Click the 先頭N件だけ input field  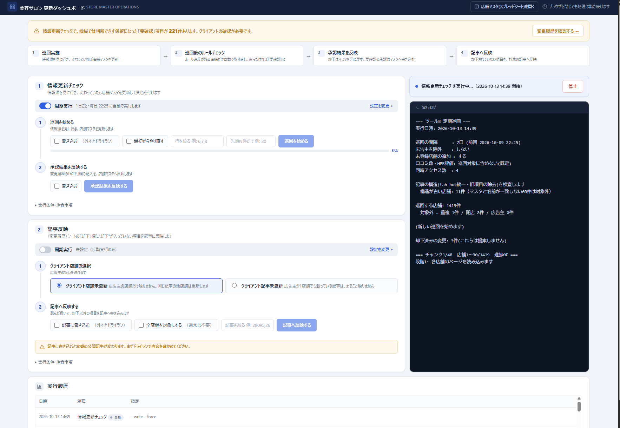click(x=251, y=141)
